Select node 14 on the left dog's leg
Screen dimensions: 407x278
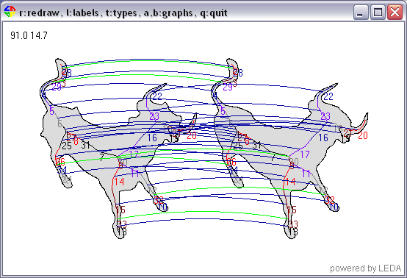click(119, 182)
